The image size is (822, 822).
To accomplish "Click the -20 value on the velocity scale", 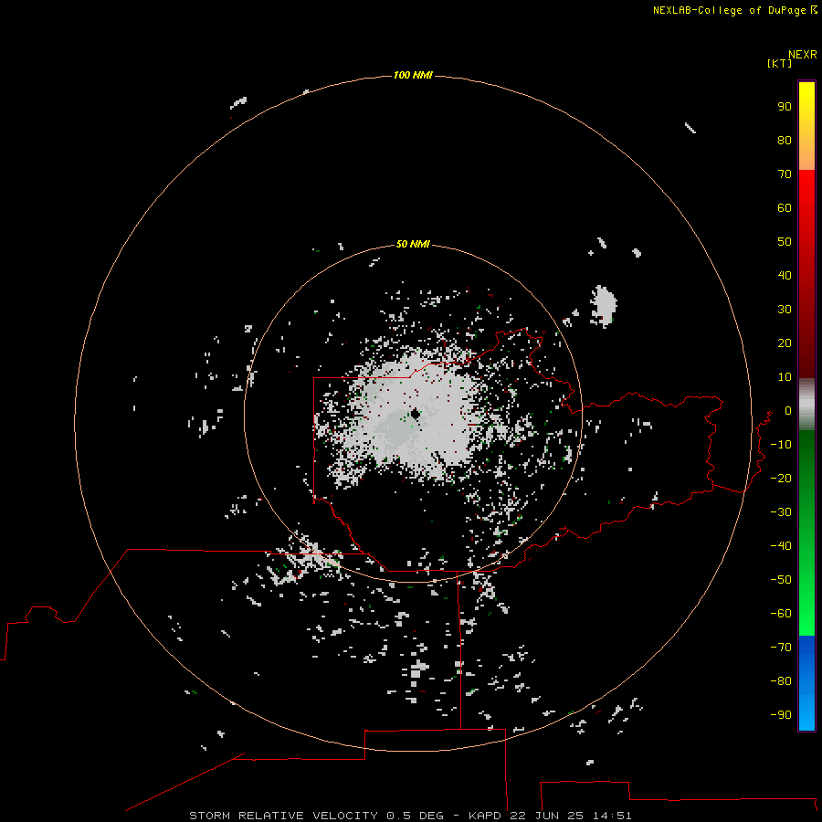I will [781, 478].
